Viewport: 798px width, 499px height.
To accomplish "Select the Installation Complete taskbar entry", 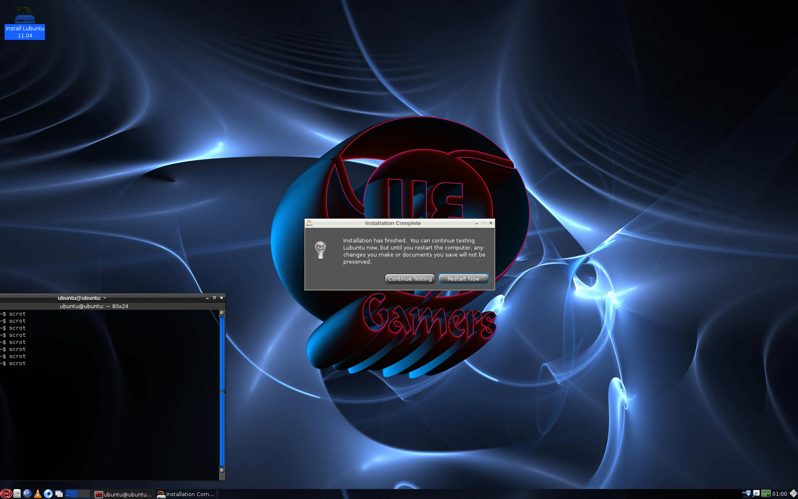I will point(186,494).
